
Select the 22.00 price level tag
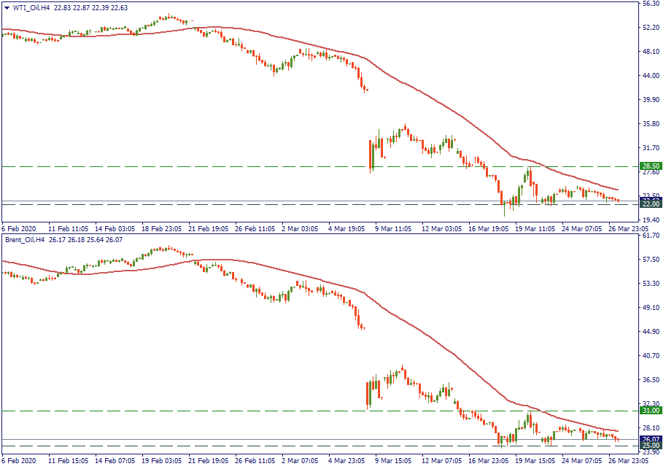[650, 204]
